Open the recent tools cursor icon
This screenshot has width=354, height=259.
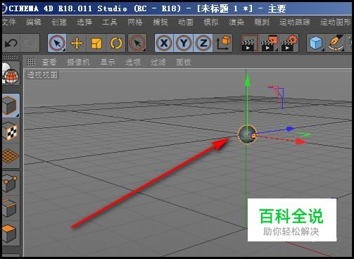137,43
